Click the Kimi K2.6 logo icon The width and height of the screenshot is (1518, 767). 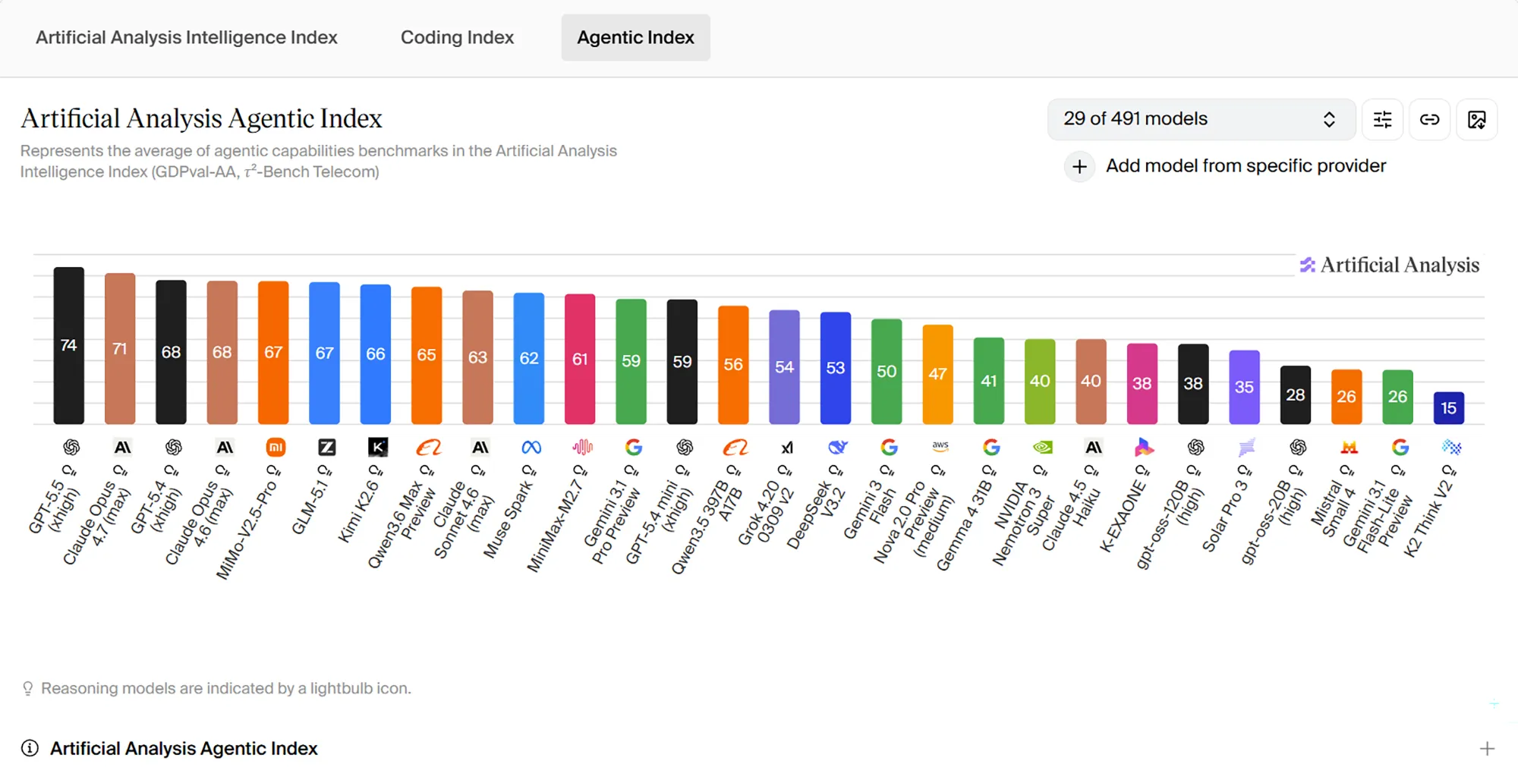tap(377, 448)
